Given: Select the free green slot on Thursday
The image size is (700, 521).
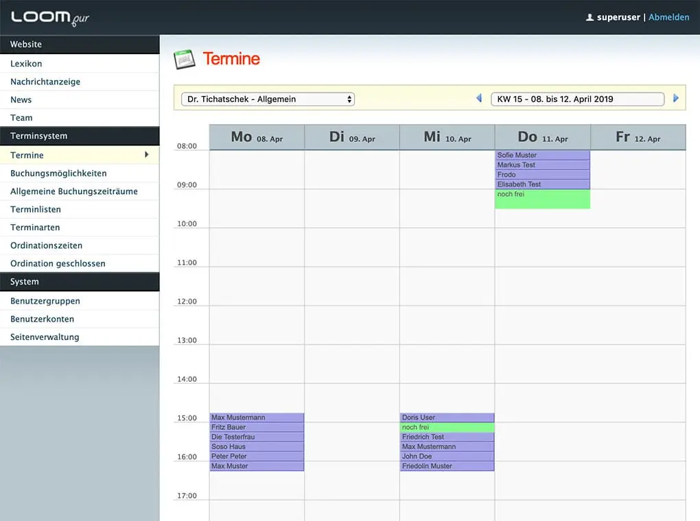Looking at the screenshot, I should tap(542, 199).
